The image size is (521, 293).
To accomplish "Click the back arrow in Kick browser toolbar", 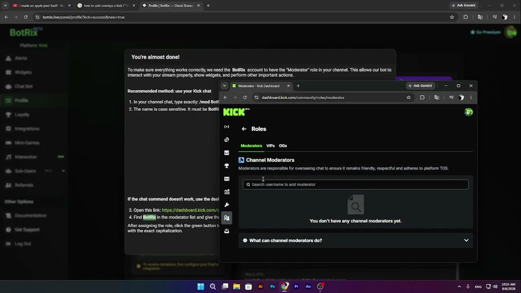I will (x=225, y=97).
